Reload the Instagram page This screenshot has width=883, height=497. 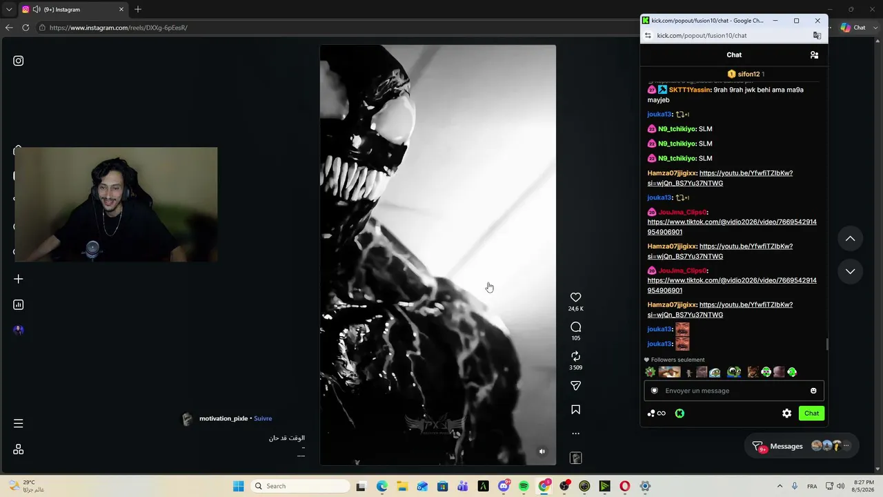26,28
